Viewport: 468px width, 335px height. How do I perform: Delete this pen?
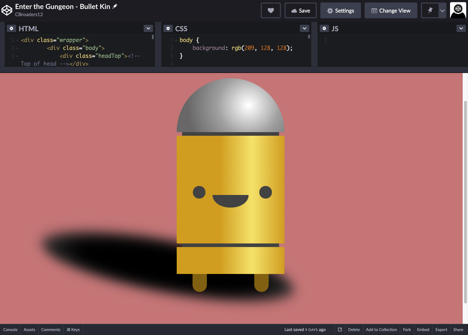[x=354, y=330]
